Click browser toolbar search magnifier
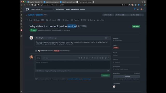 [x=129, y=5]
